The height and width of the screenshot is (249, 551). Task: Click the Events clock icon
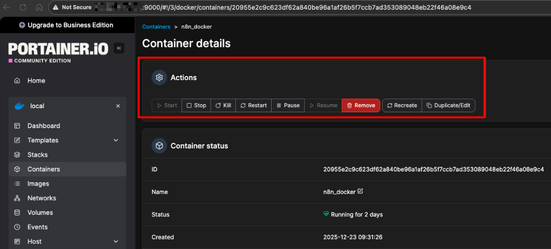(x=17, y=227)
